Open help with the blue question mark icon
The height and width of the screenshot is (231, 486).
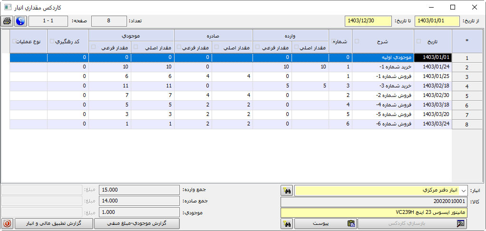coord(20,21)
